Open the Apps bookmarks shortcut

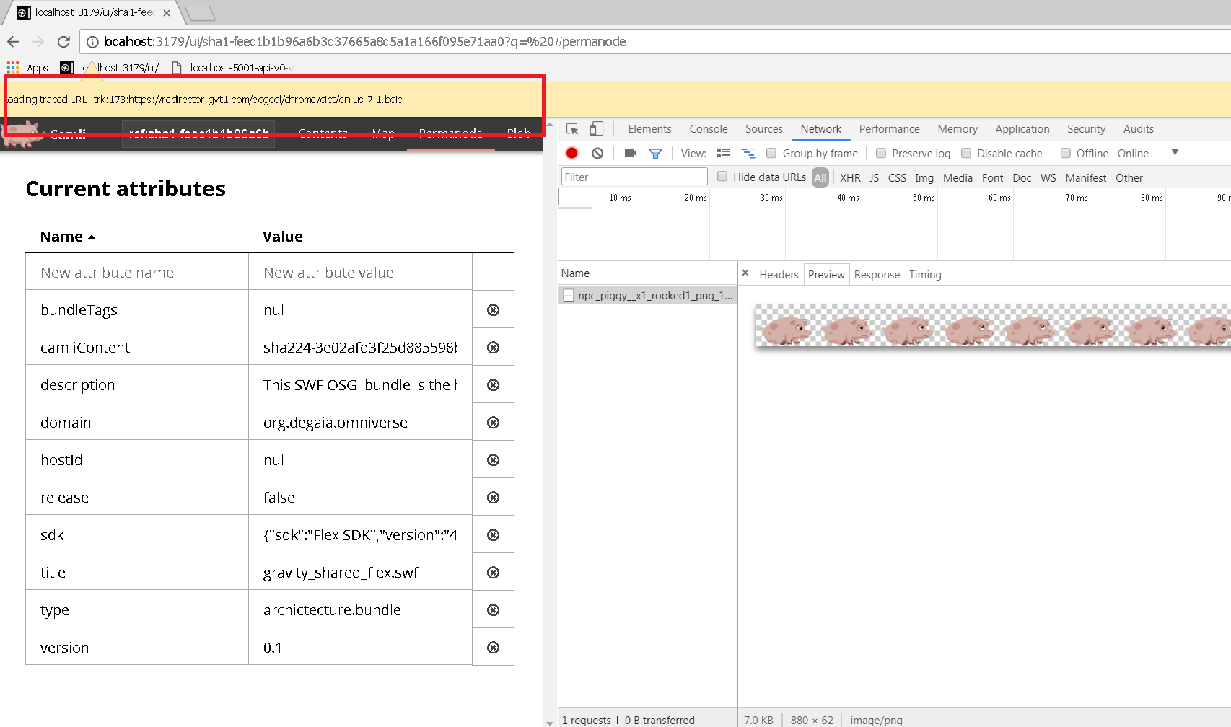coord(27,67)
